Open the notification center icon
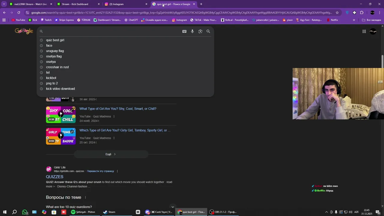 click(x=378, y=212)
